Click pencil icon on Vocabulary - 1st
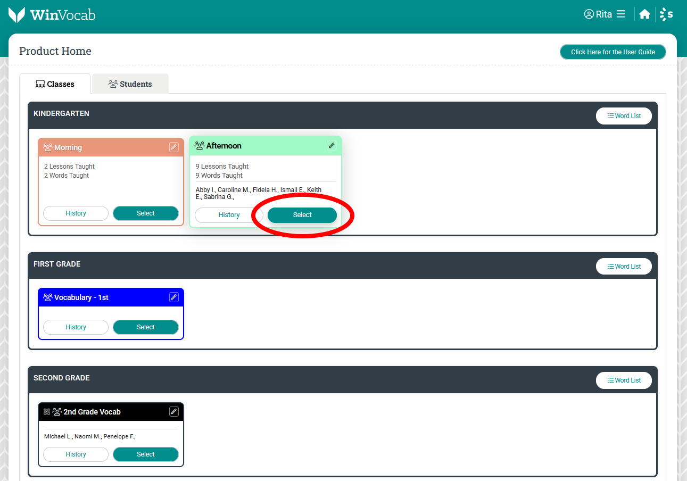687x481 pixels. (173, 297)
